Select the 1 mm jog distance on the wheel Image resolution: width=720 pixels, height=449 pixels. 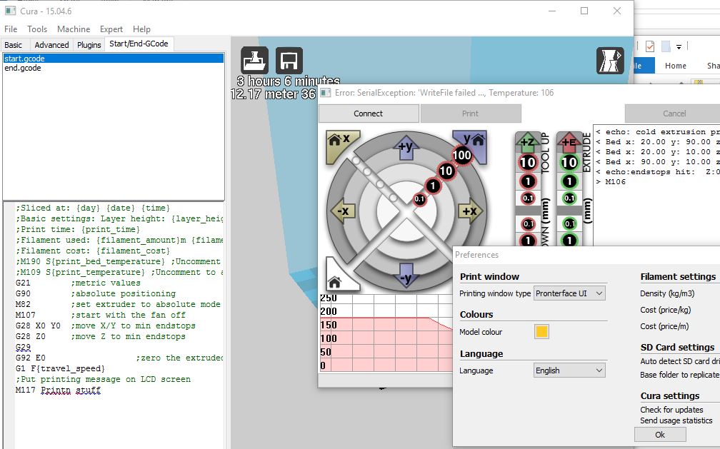pos(433,186)
